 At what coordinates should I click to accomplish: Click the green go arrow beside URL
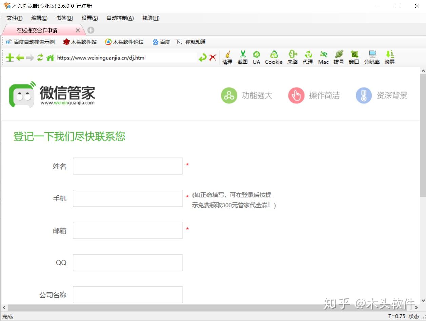pos(203,58)
